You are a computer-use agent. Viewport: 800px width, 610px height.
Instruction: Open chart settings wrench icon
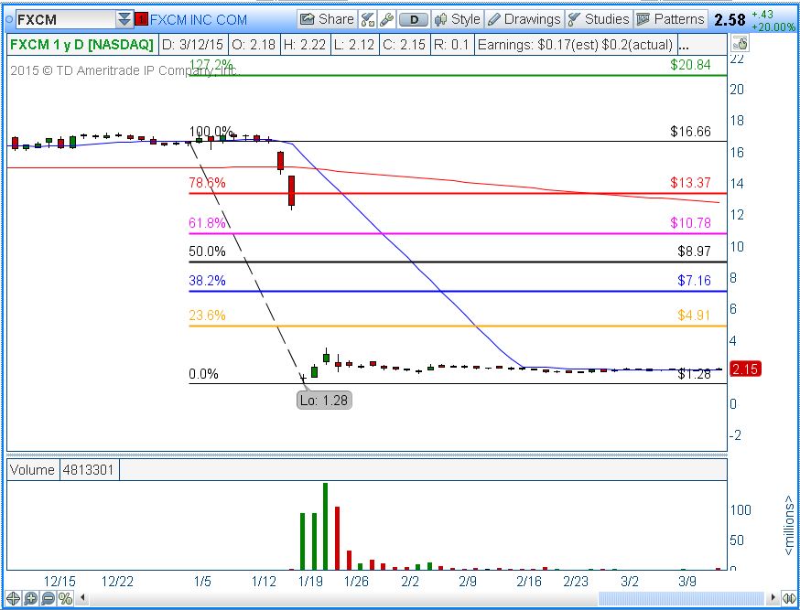(386, 19)
